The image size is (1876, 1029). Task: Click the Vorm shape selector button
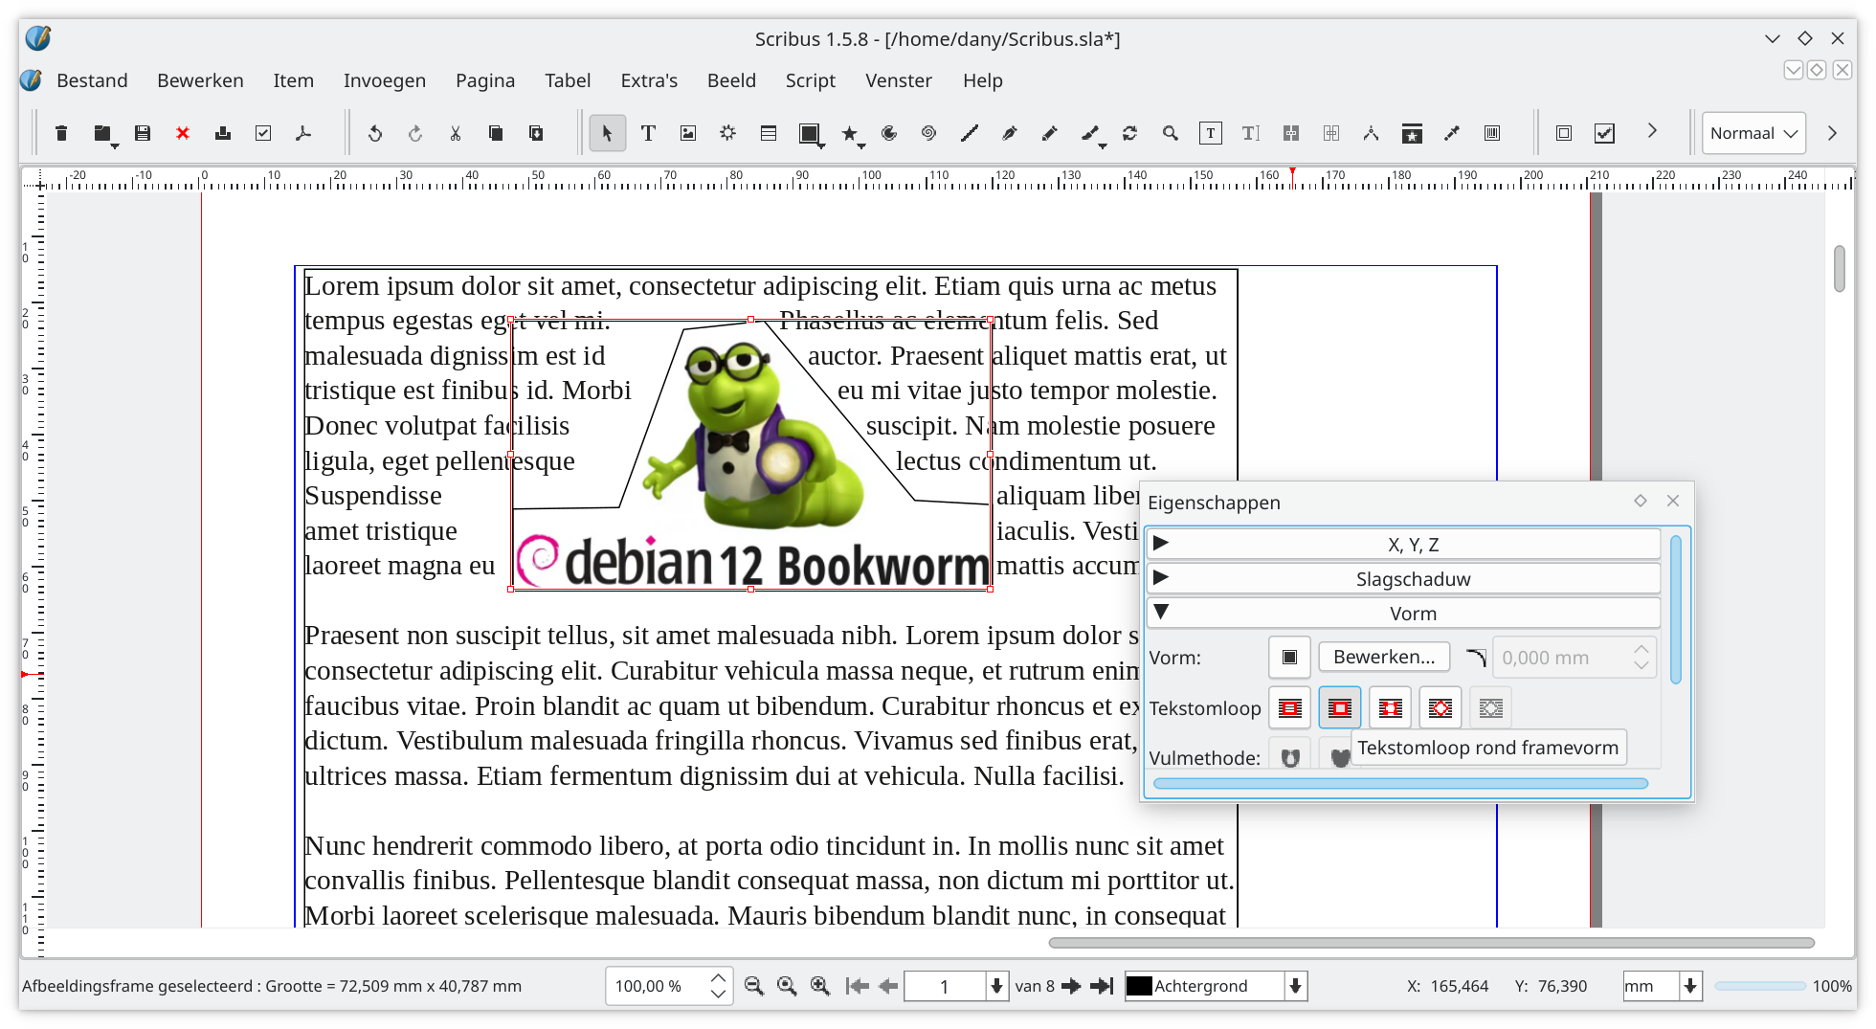[1289, 657]
